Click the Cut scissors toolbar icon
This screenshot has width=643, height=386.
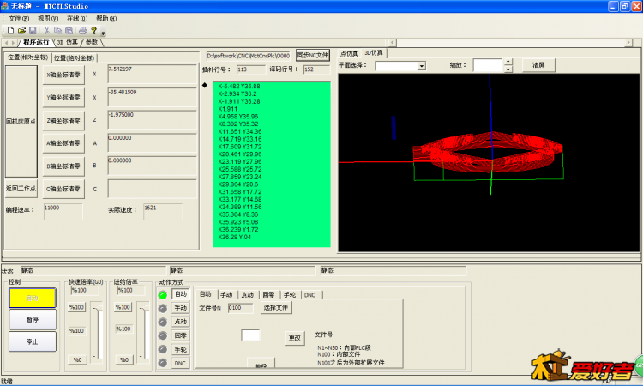(47, 30)
